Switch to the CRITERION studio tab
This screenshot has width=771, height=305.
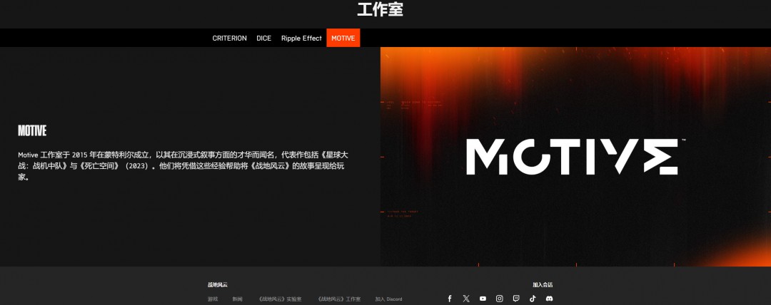(230, 38)
